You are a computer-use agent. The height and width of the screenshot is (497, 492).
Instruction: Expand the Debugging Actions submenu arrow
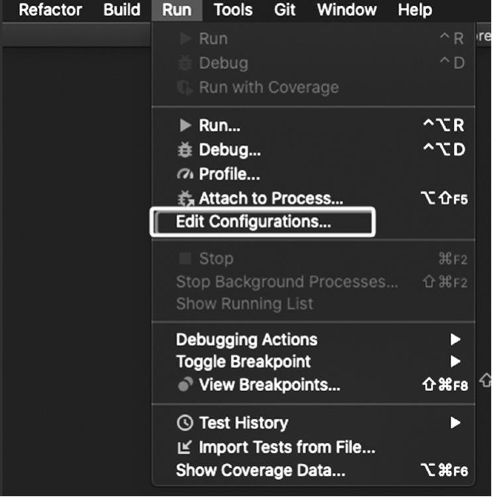pos(456,339)
